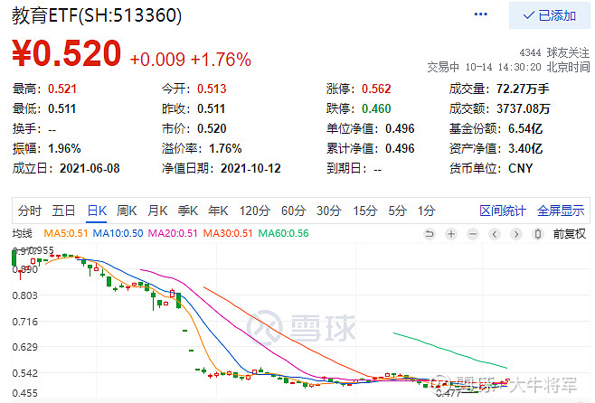Click the chart reset undo arrow icon
Image resolution: width=595 pixels, height=403 pixels.
point(430,234)
